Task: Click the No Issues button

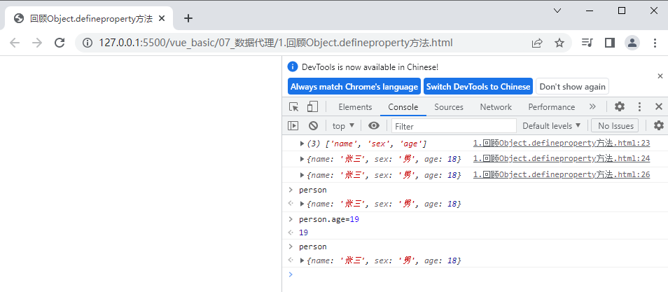Action: (x=615, y=126)
